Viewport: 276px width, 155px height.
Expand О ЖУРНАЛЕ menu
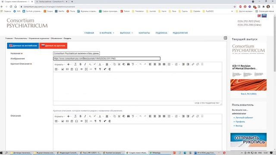pyautogui.click(x=107, y=33)
